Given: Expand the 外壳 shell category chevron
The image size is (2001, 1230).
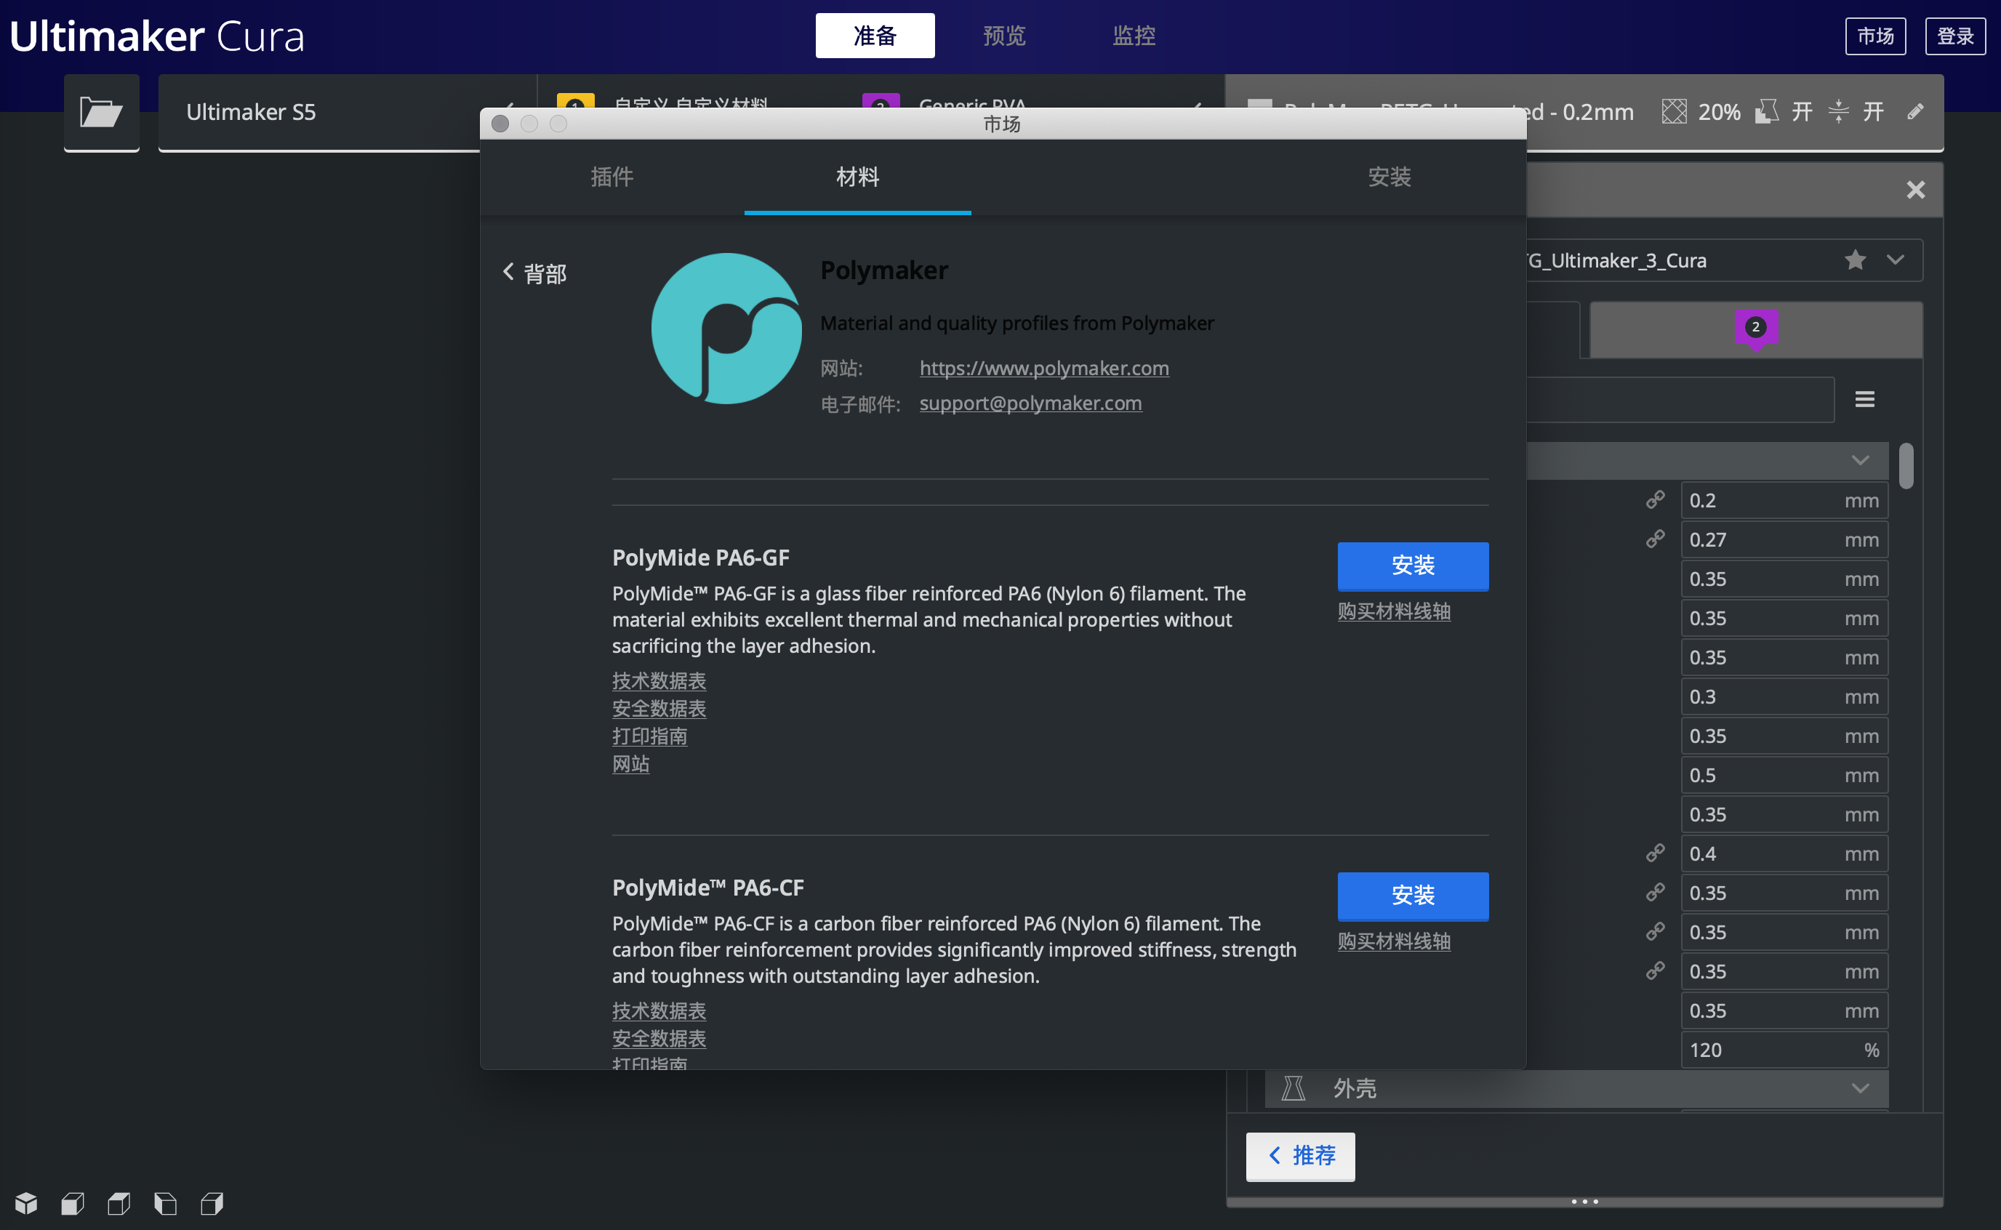Looking at the screenshot, I should point(1859,1088).
